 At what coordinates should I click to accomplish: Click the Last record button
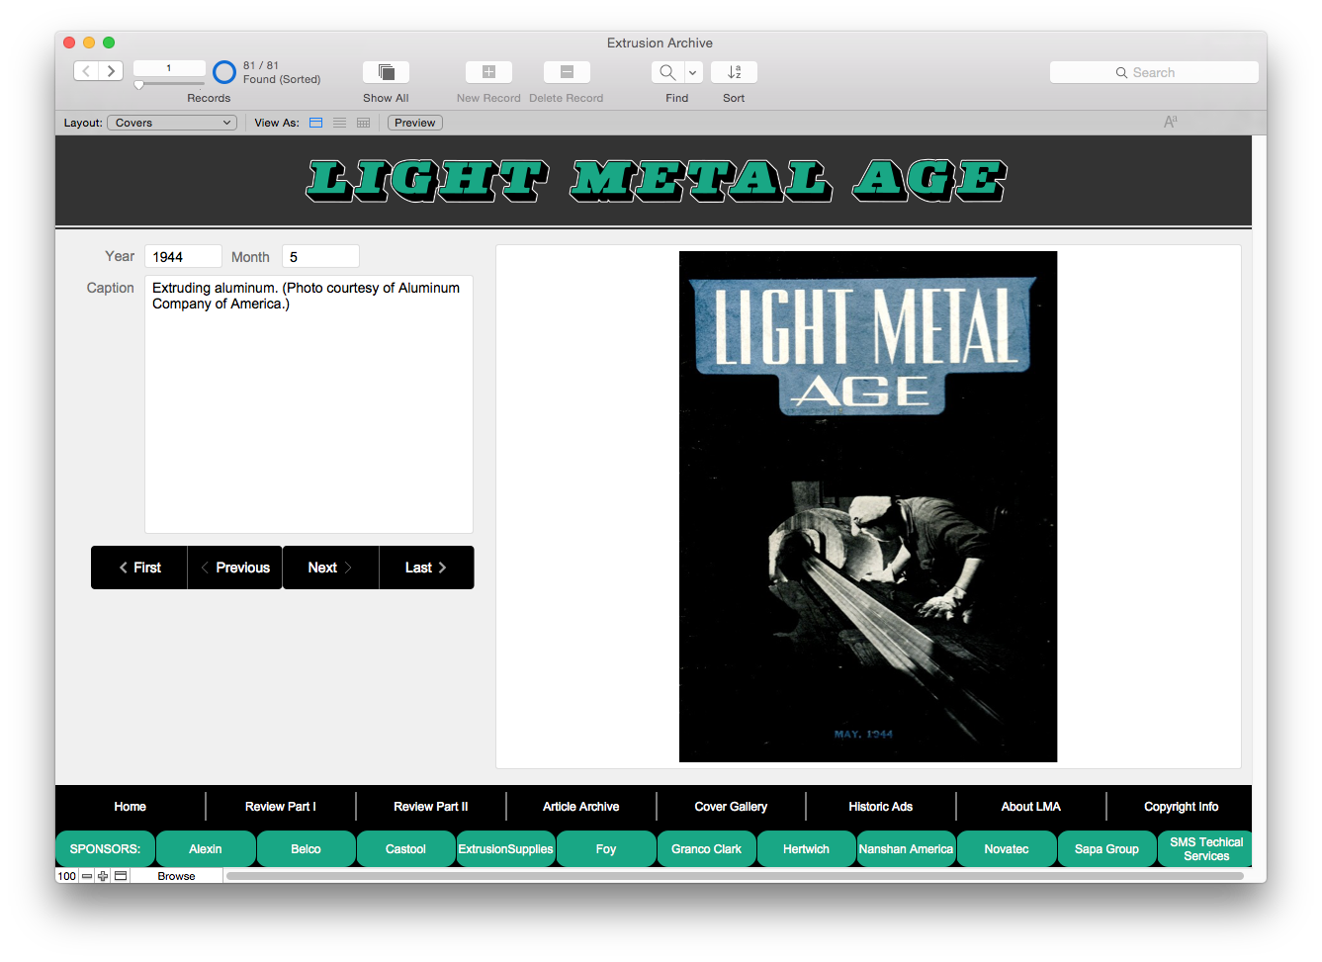[426, 568]
